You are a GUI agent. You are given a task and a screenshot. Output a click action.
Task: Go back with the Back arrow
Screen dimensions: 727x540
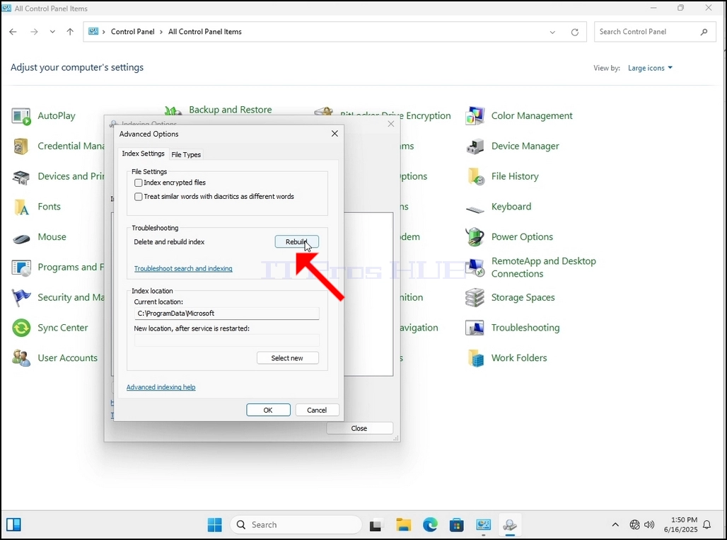pos(13,32)
